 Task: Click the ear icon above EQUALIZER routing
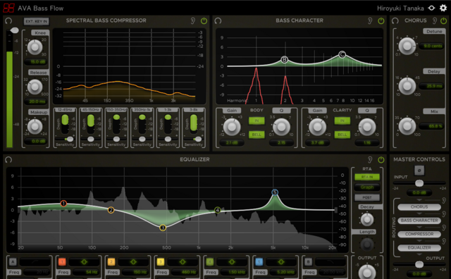(444, 241)
